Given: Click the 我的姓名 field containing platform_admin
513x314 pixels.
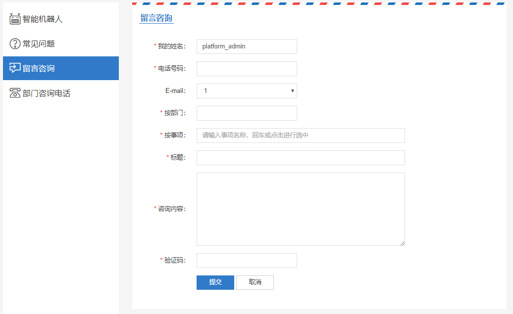Looking at the screenshot, I should click(247, 46).
